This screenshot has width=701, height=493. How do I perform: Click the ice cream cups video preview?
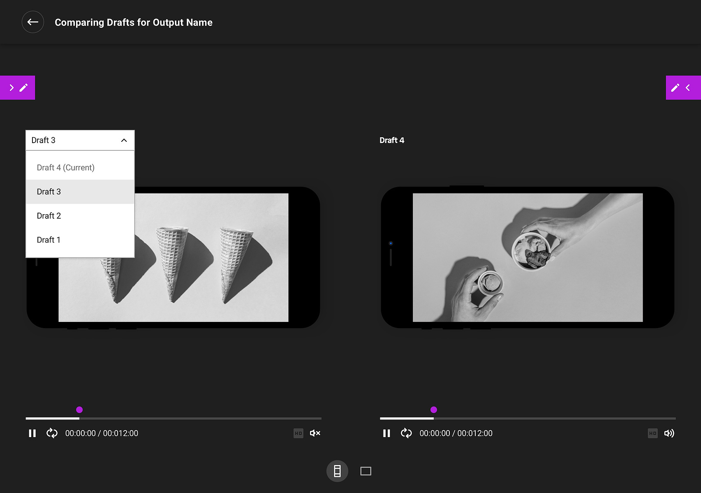(x=527, y=257)
